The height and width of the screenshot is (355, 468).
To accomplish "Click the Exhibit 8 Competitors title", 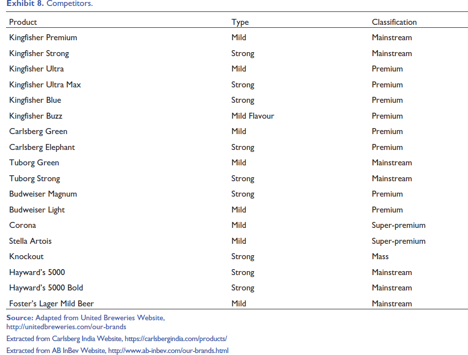I will point(50,3).
